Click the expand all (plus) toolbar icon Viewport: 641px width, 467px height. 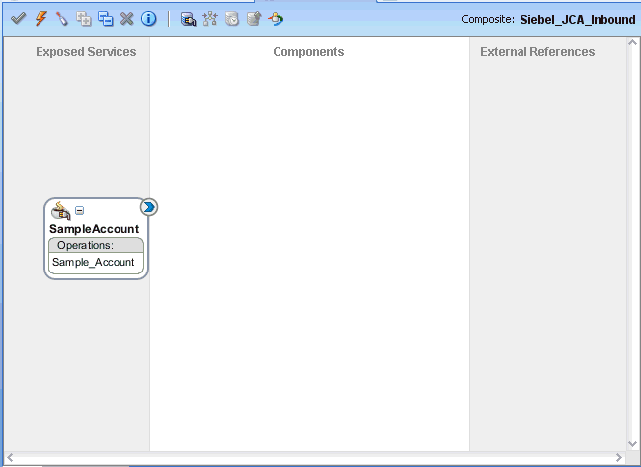pos(84,19)
